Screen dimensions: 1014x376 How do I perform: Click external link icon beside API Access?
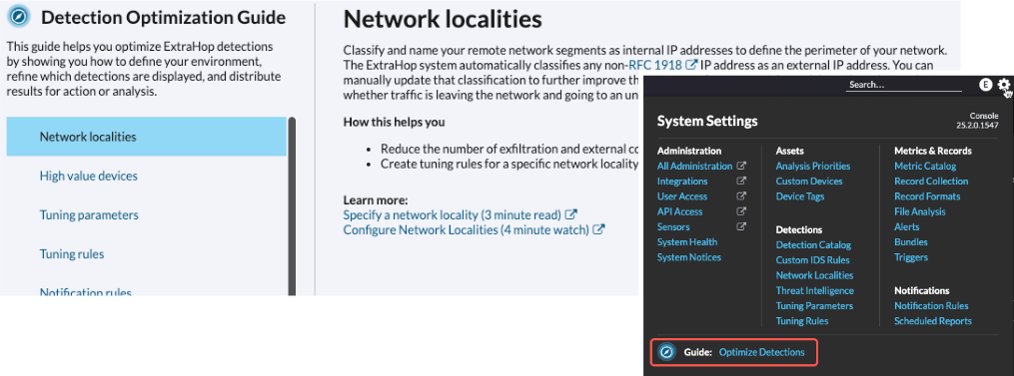(x=741, y=211)
